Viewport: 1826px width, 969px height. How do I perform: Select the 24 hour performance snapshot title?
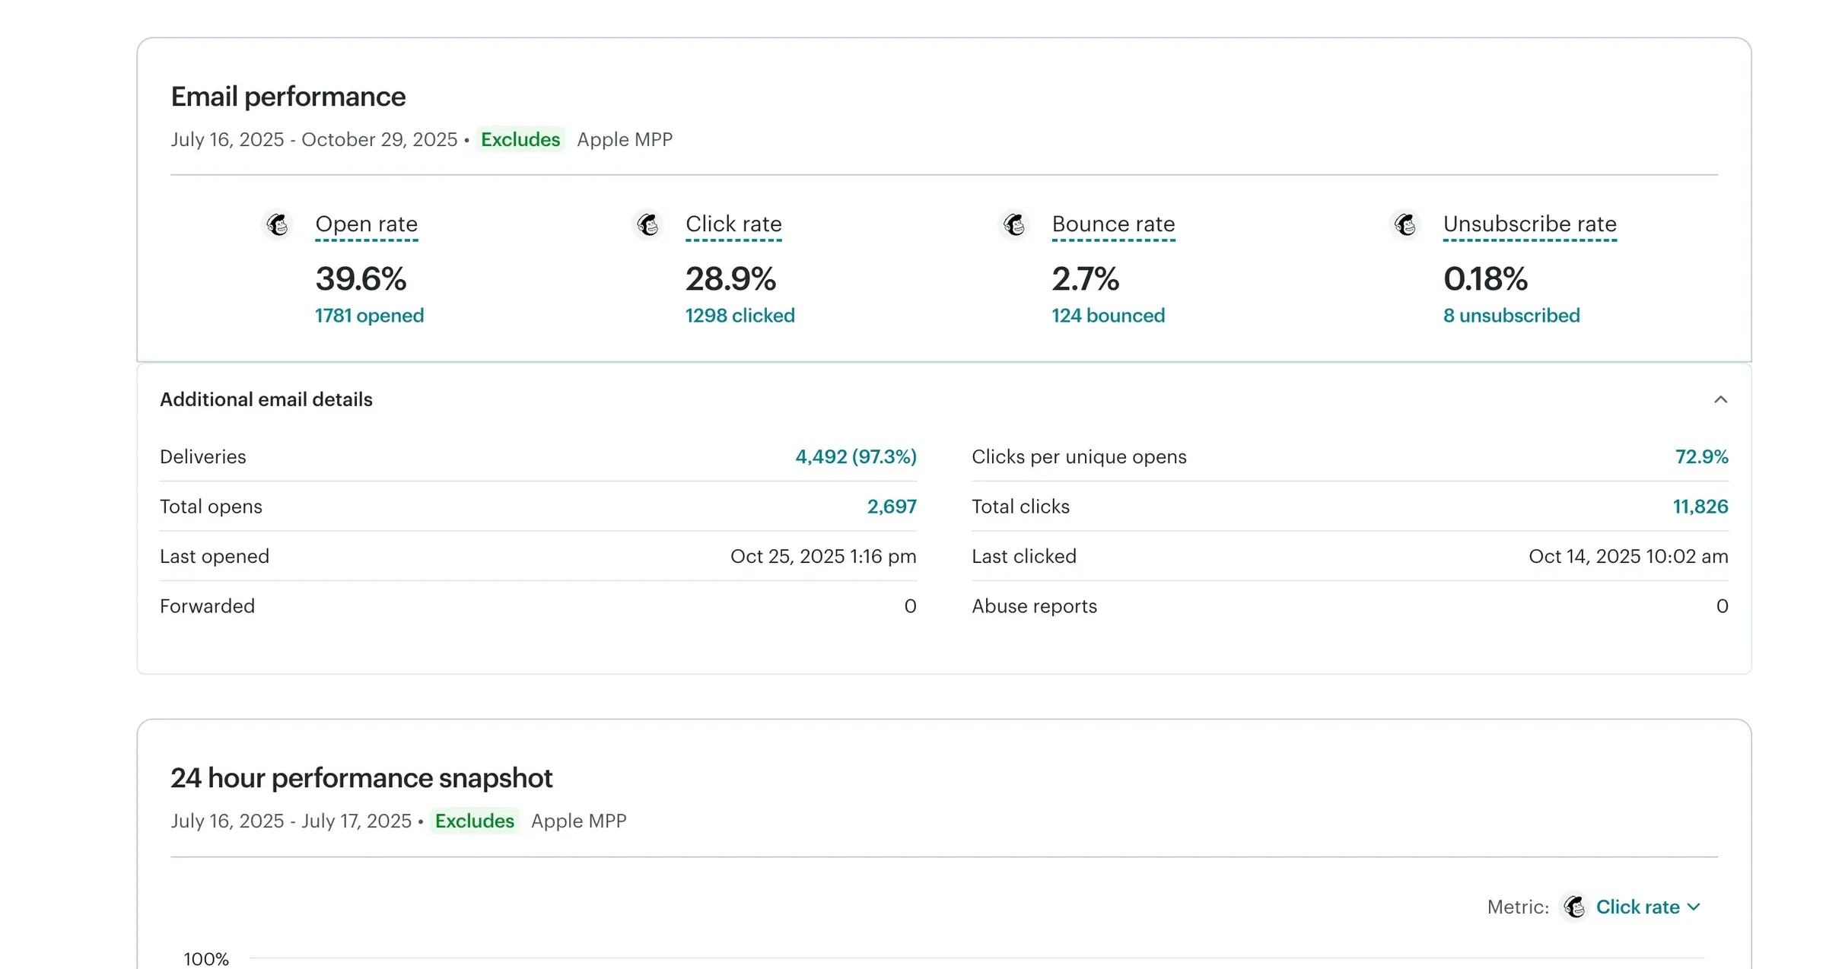[x=361, y=778]
